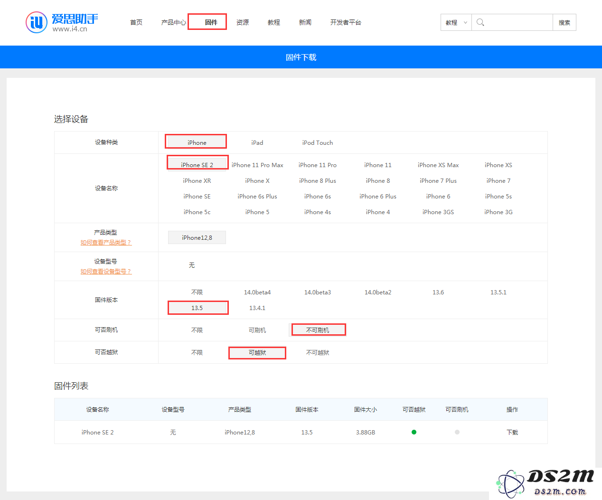The width and height of the screenshot is (602, 500).
Task: Choose iPhone 5s device
Action: 499,196
